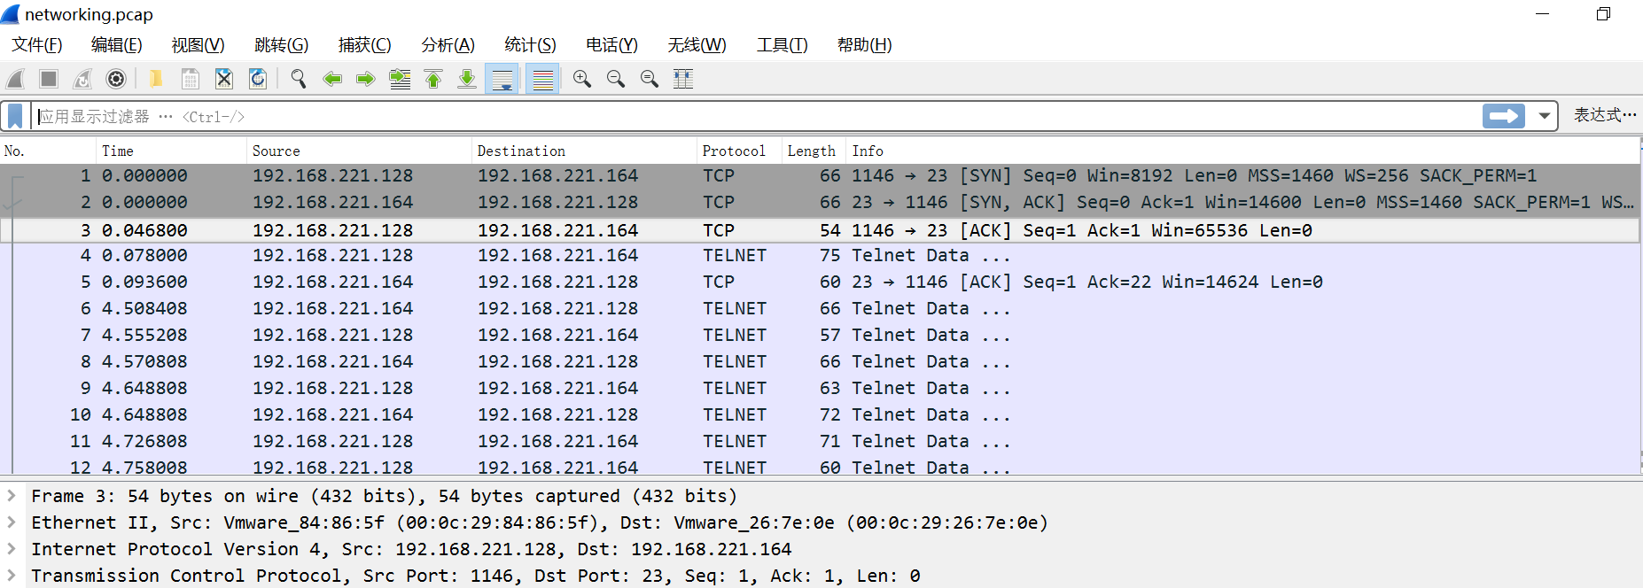
Task: Open the recent filter history dropdown
Action: pyautogui.click(x=1545, y=116)
